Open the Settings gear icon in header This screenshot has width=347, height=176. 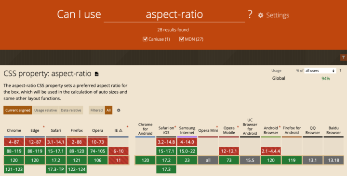pos(261,15)
